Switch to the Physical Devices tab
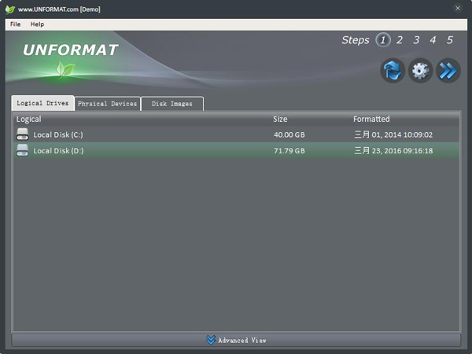This screenshot has height=354, width=472. tap(108, 104)
